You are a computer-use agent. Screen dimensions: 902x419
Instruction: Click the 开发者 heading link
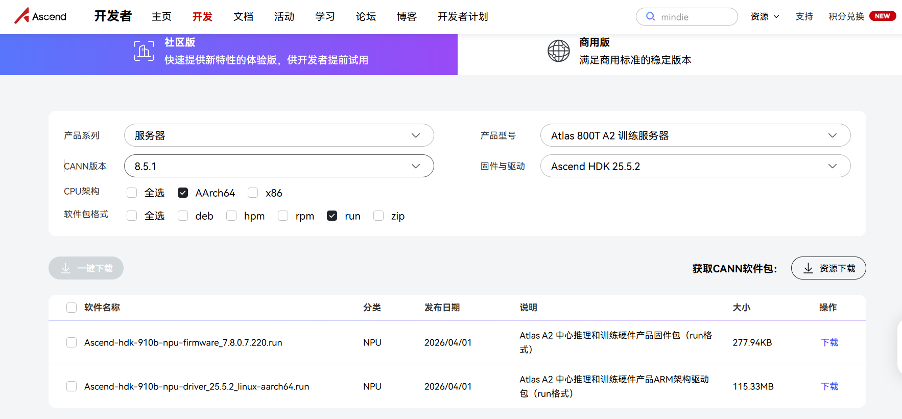point(113,16)
